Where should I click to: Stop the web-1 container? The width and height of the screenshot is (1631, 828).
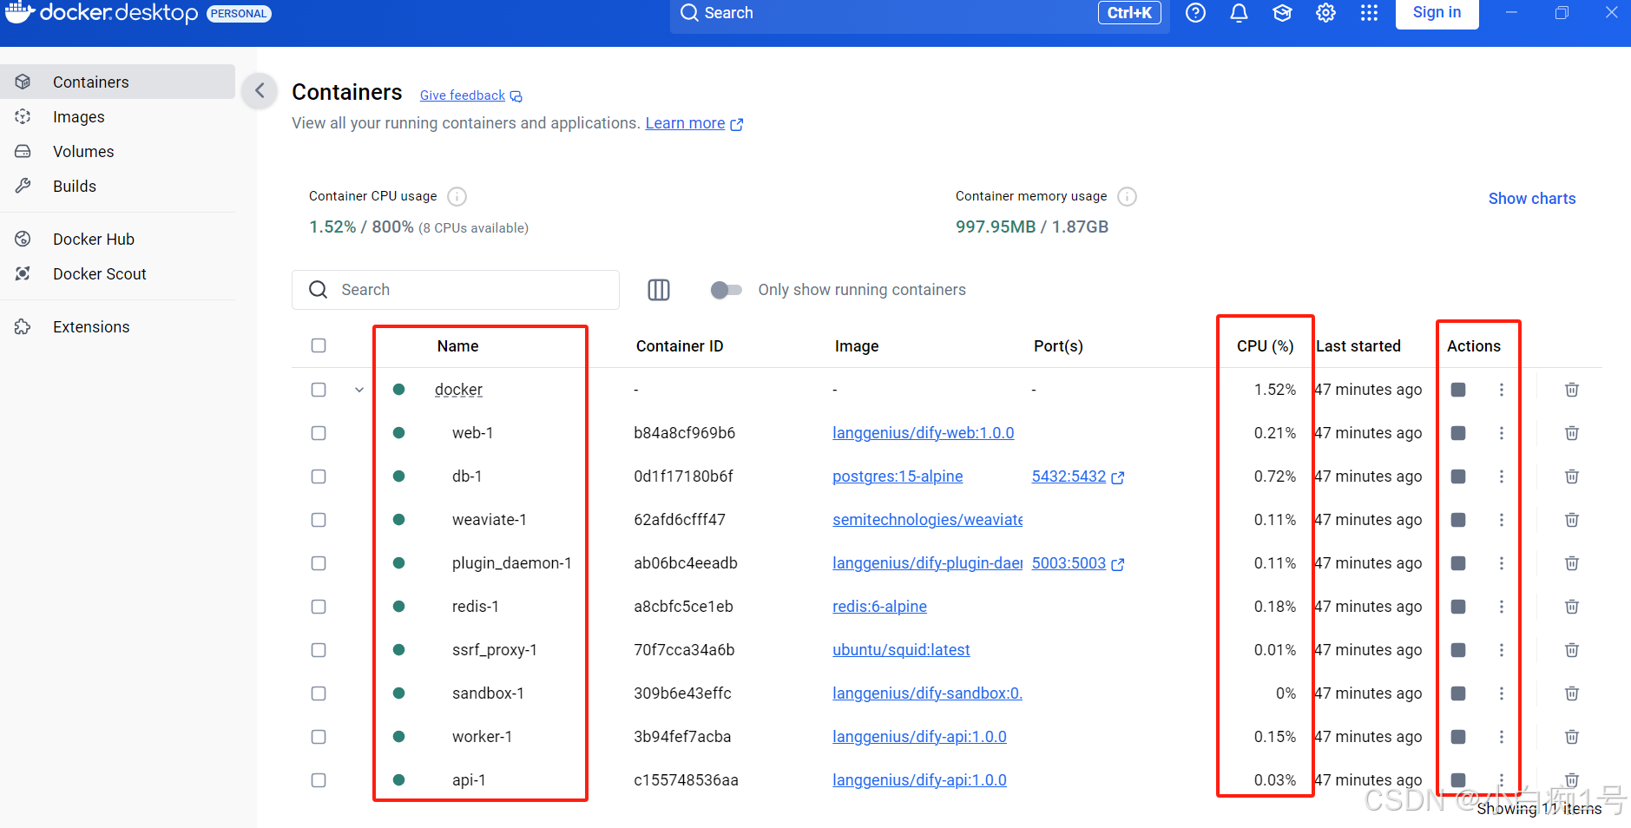pos(1458,433)
